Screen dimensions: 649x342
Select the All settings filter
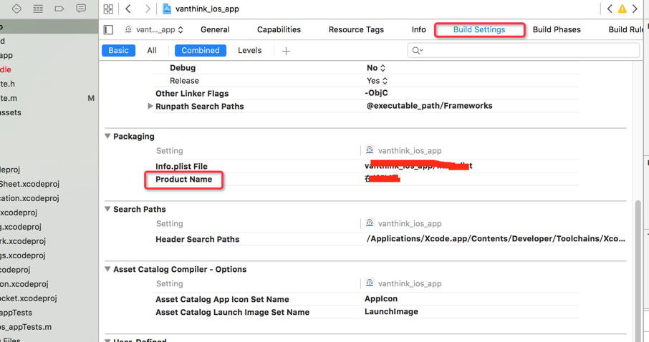point(152,51)
